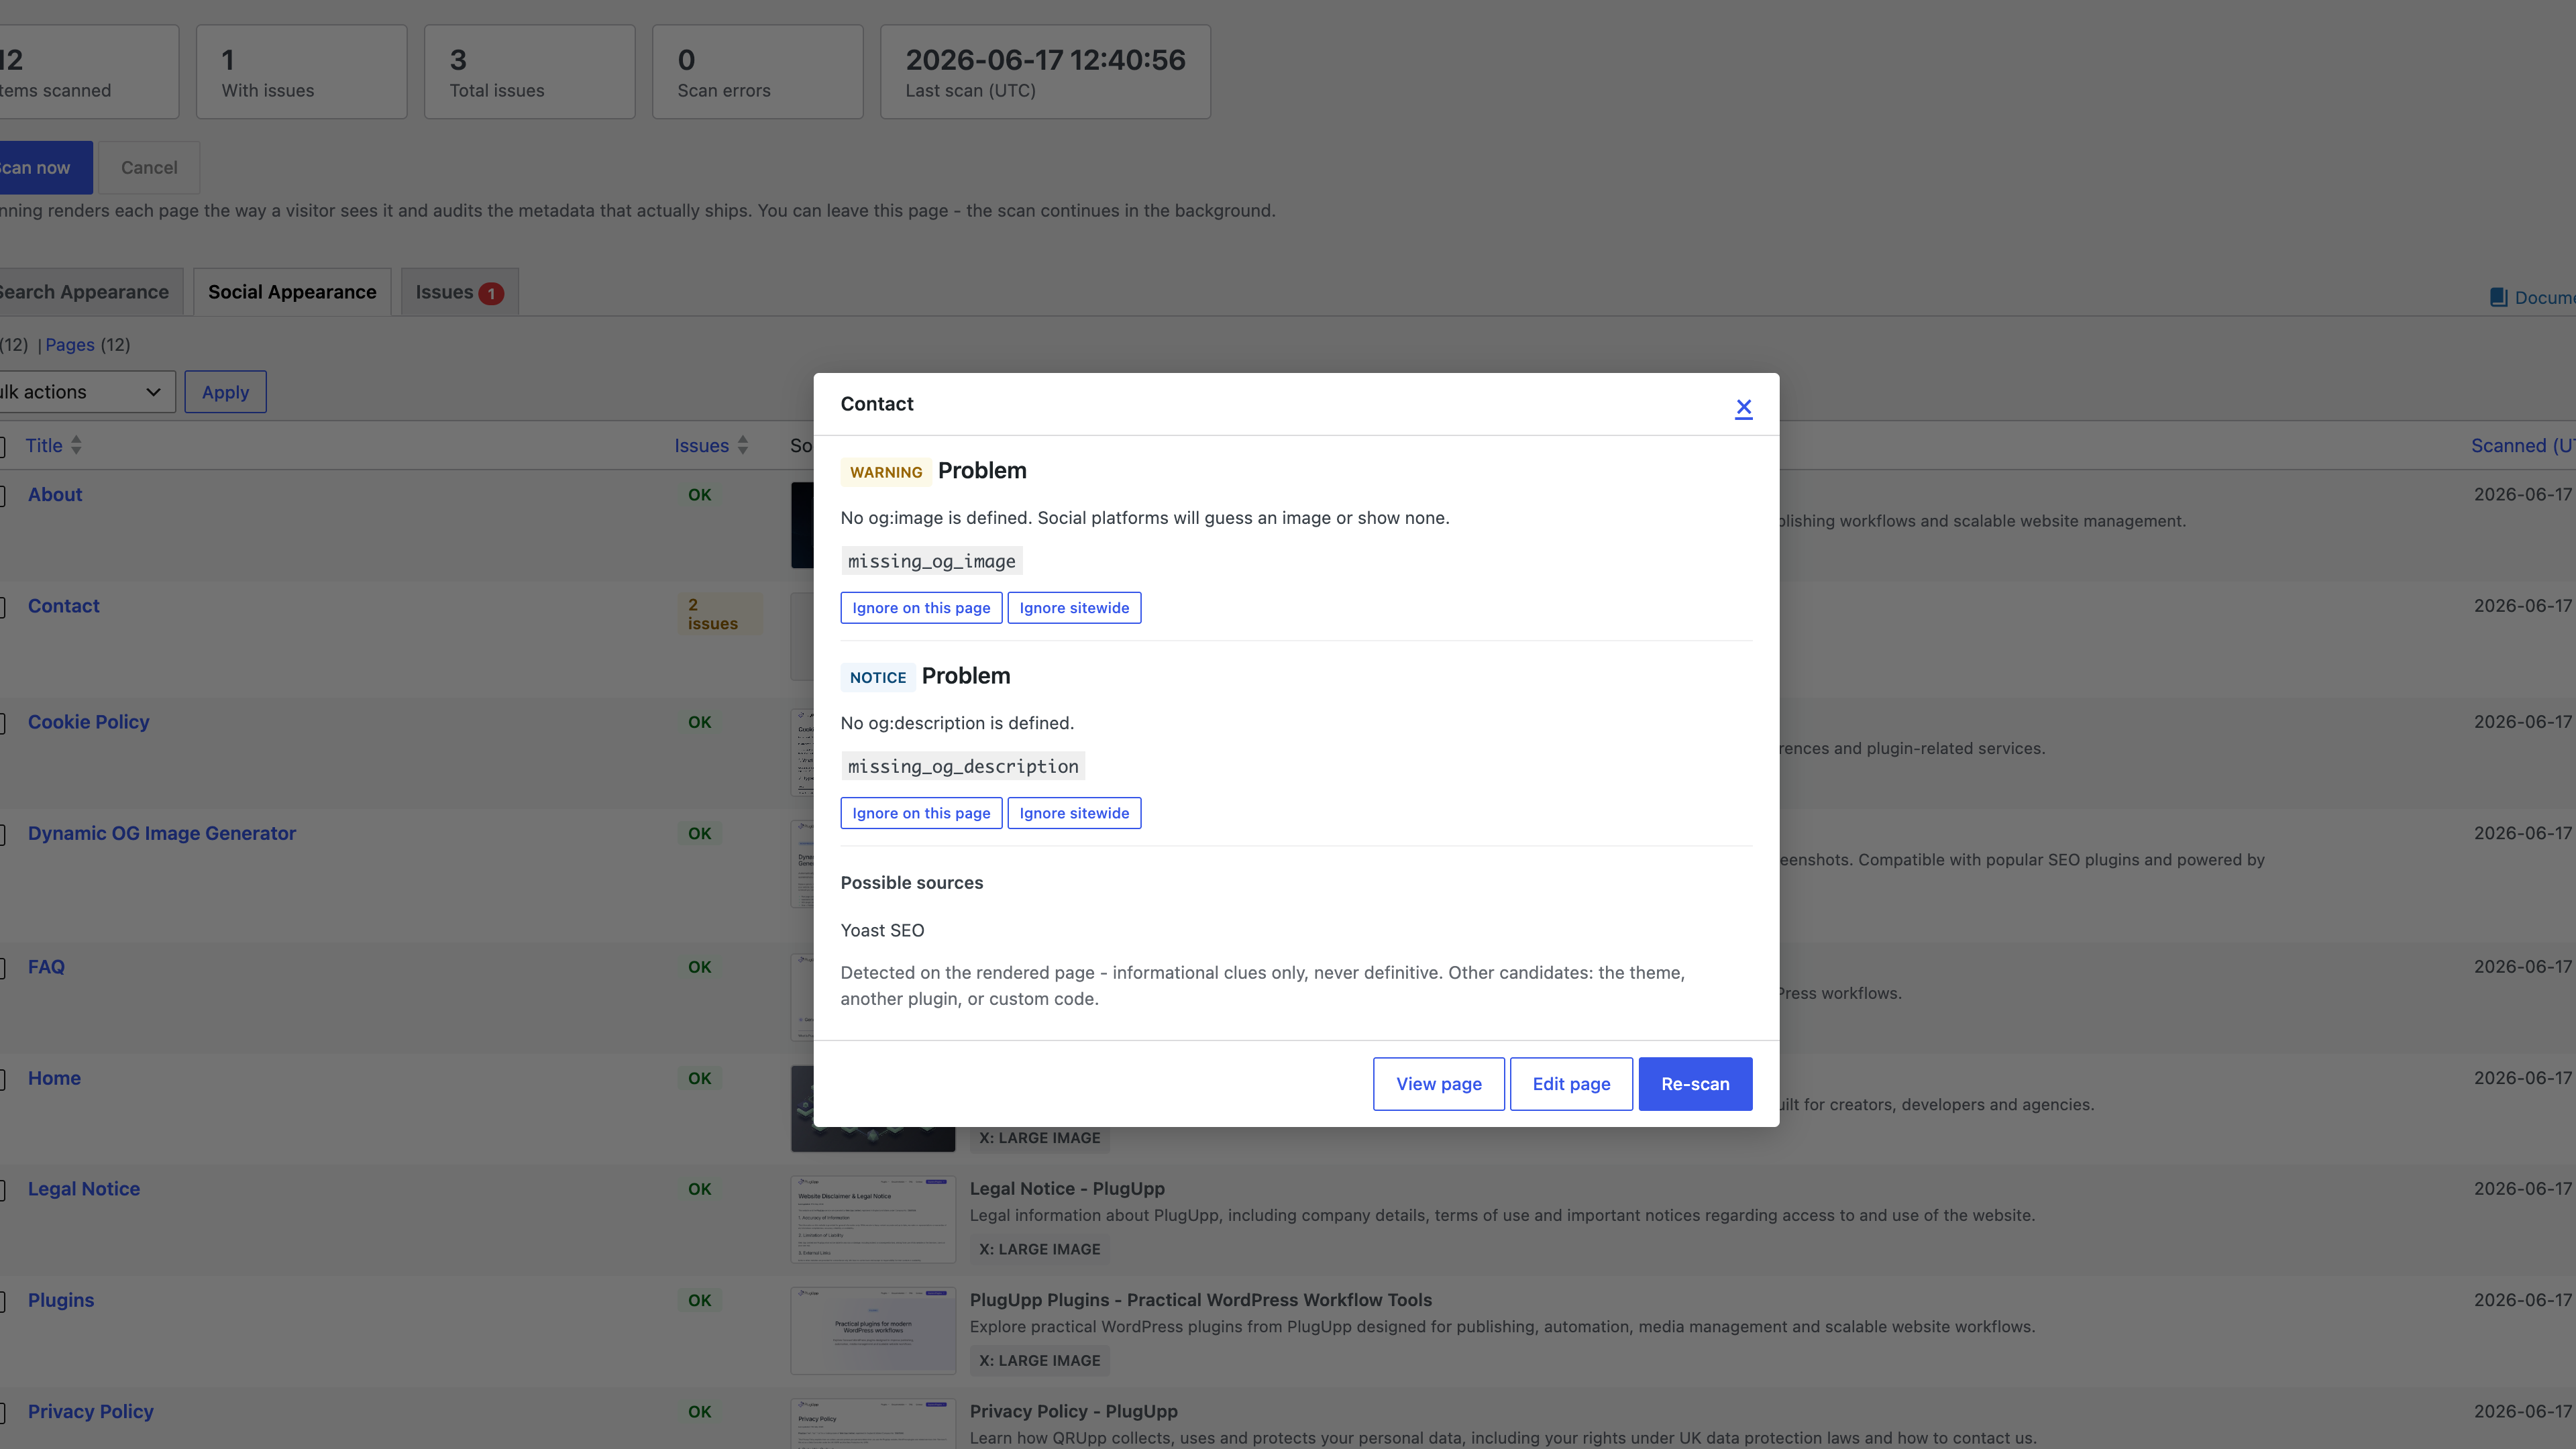
Task: Click the 'X: LARGE IMAGE' tag for Plugins
Action: [1039, 1360]
